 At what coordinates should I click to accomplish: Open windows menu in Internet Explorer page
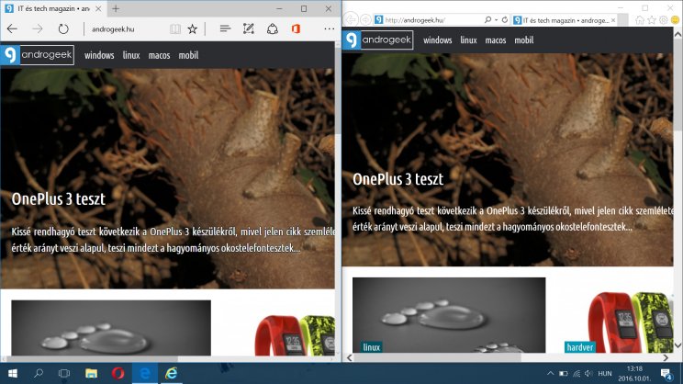tap(437, 40)
